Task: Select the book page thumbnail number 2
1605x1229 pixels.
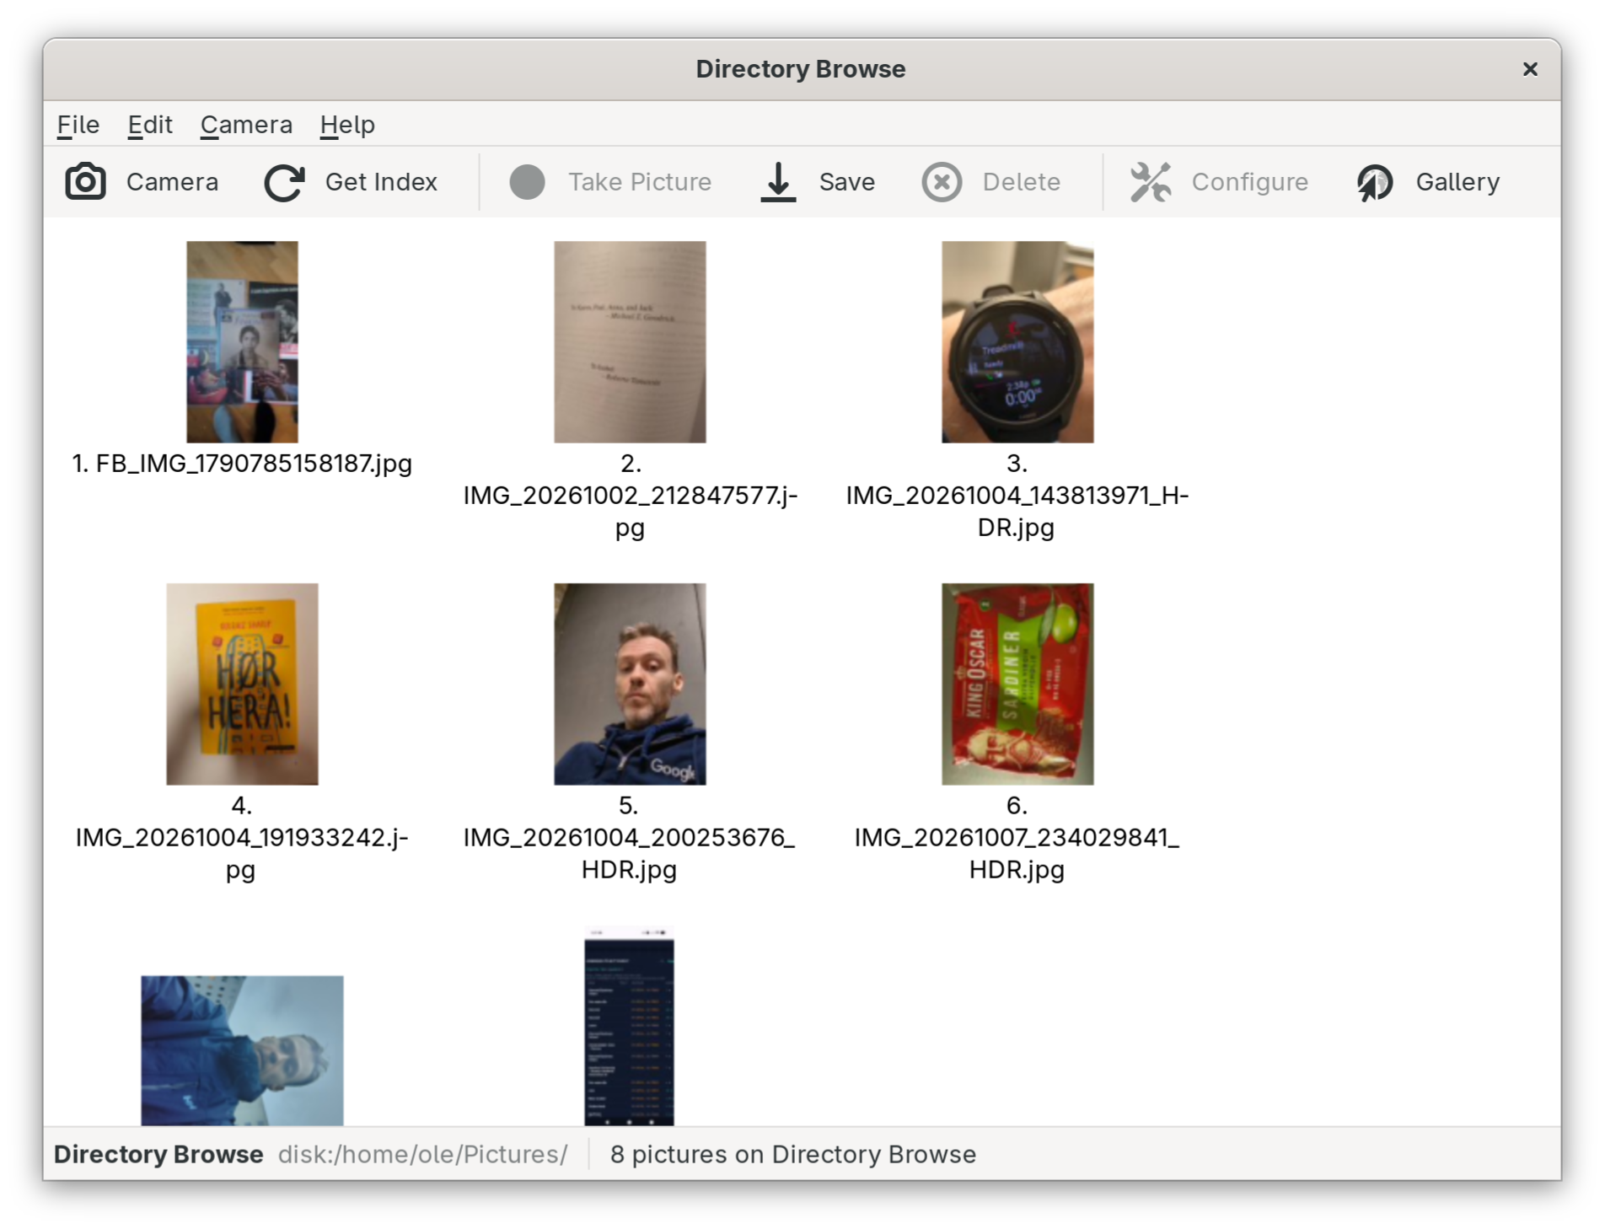Action: coord(630,342)
